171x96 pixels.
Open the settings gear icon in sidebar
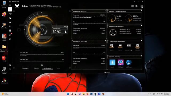(10, 69)
